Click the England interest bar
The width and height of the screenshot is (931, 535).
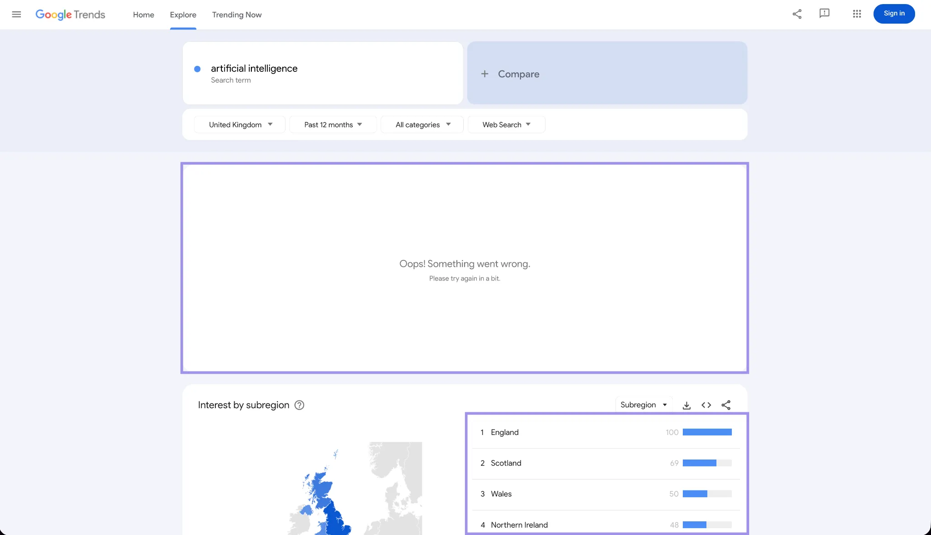(707, 432)
